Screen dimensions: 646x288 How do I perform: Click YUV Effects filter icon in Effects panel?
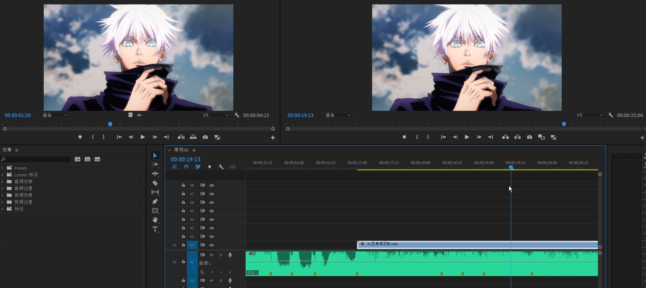(x=97, y=159)
